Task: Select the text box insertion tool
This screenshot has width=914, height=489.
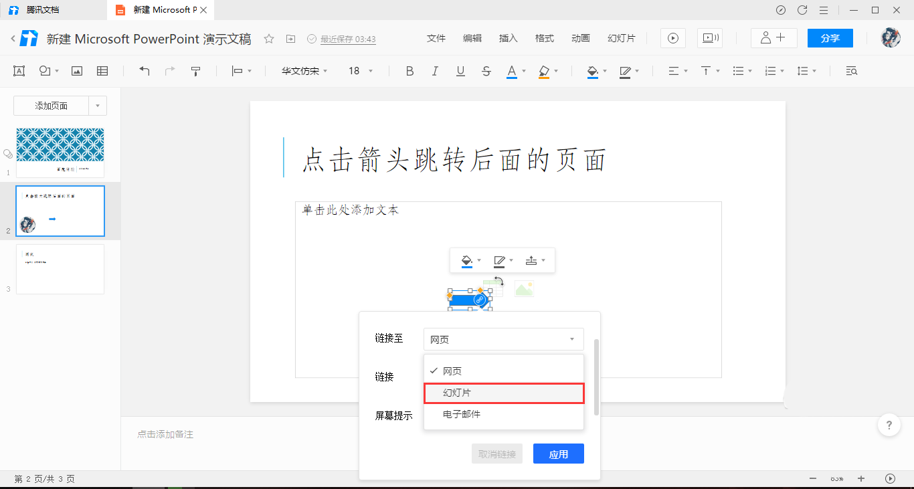Action: coord(18,70)
